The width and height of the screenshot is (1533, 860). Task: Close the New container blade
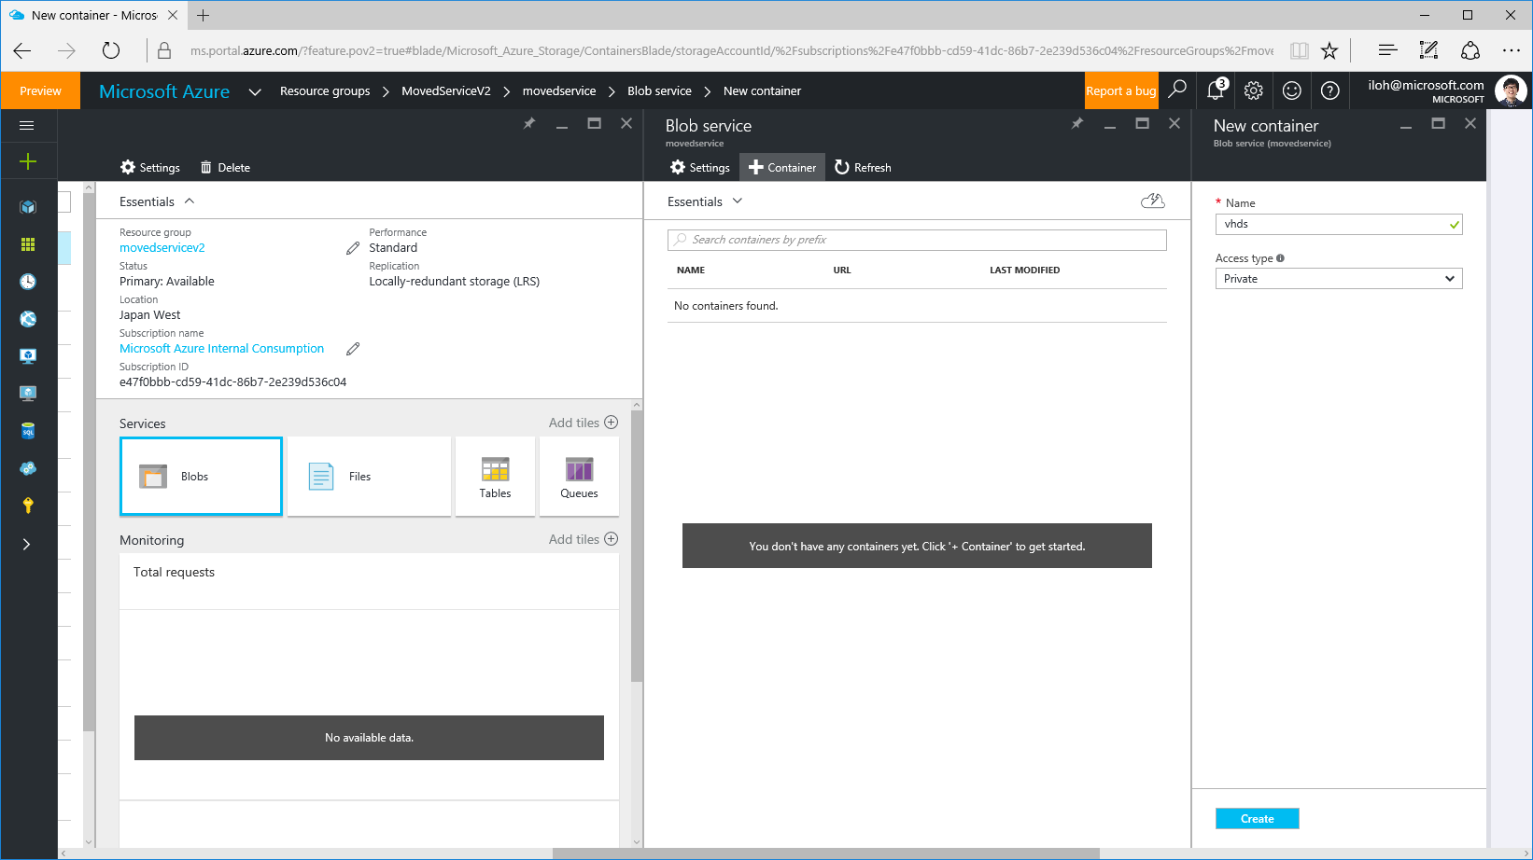(x=1470, y=123)
